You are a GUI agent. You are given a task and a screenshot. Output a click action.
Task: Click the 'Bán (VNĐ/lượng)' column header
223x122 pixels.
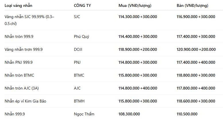pyautogui.click(x=192, y=5)
